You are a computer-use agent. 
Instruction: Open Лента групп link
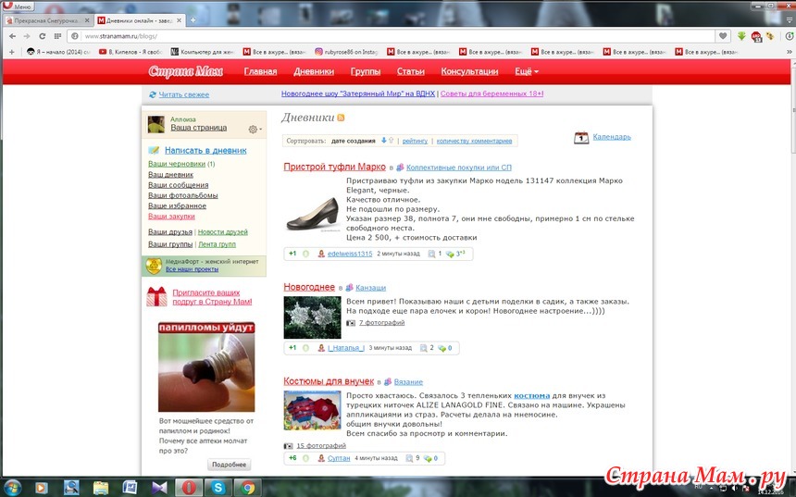(217, 244)
